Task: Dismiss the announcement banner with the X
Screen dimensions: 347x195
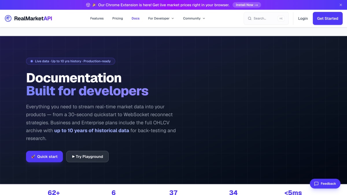Action: [x=341, y=5]
